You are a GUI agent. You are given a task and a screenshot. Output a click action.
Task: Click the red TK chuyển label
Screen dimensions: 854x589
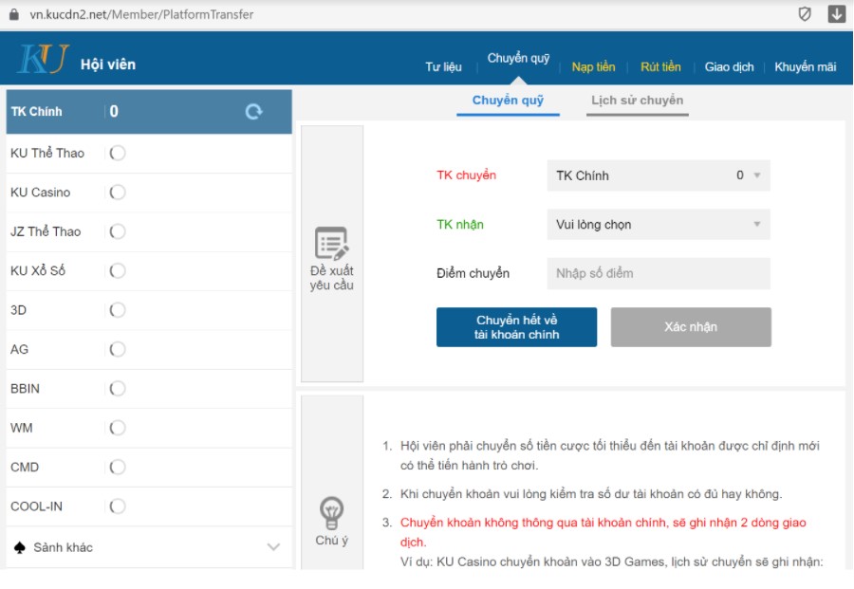point(466,175)
